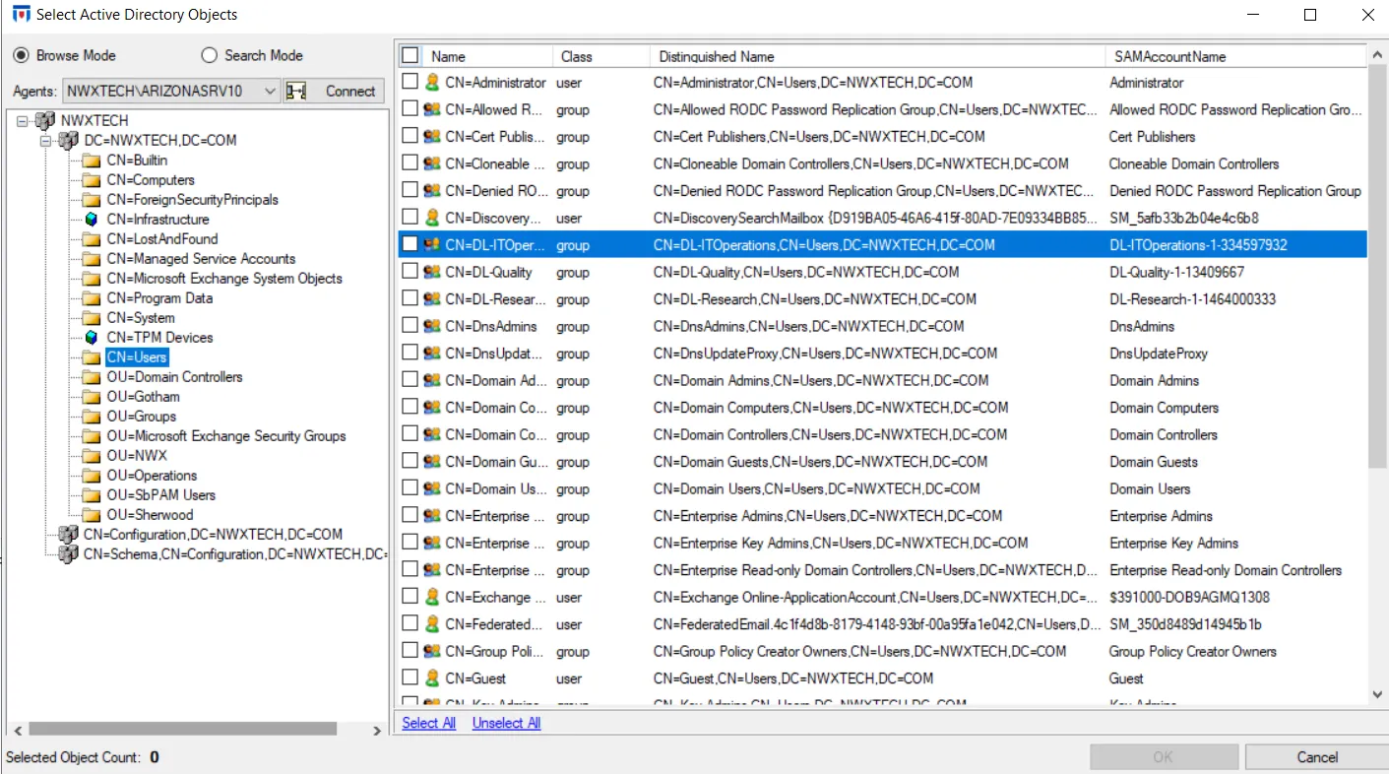Click the group icon for Group Policy Creator Owners

point(431,651)
